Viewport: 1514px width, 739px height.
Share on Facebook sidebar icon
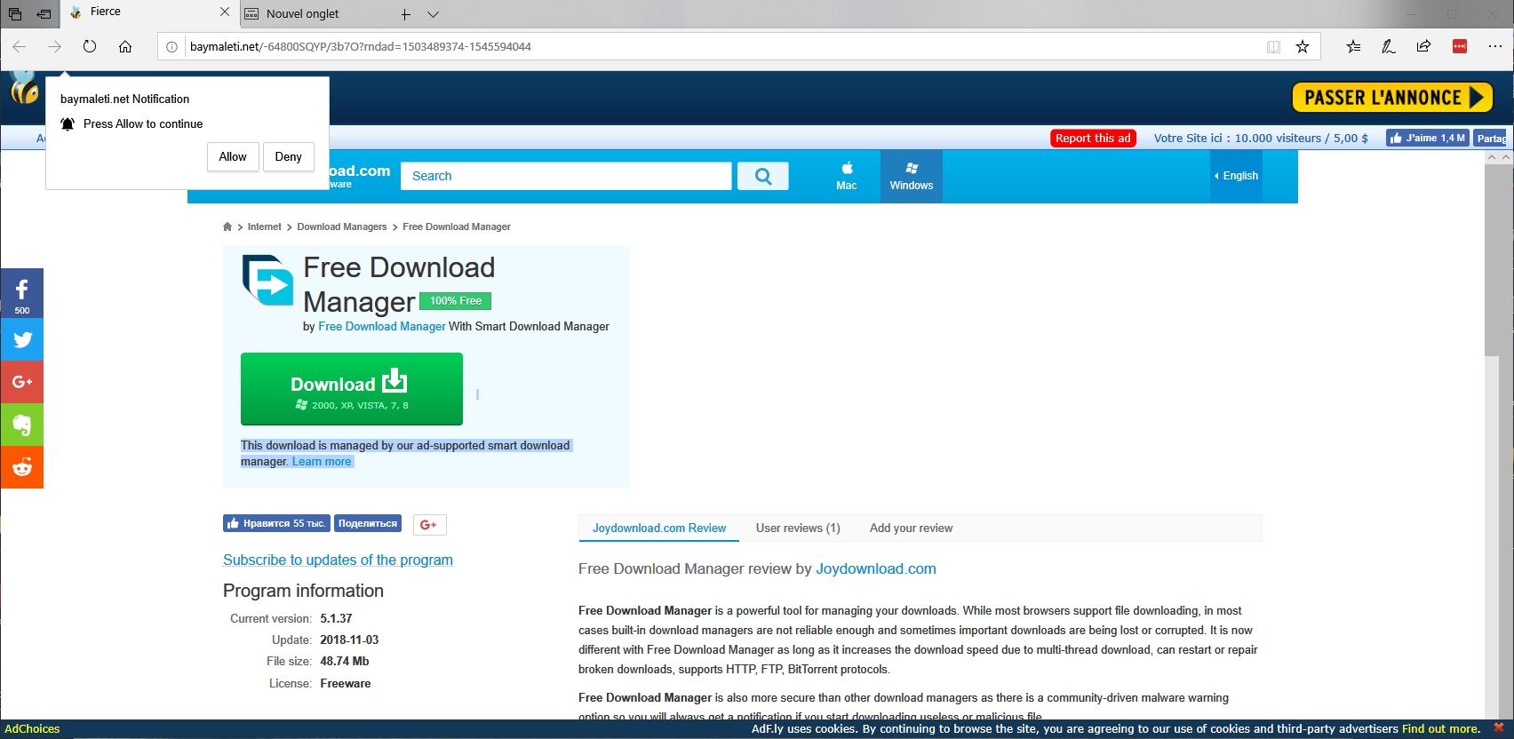[x=22, y=293]
